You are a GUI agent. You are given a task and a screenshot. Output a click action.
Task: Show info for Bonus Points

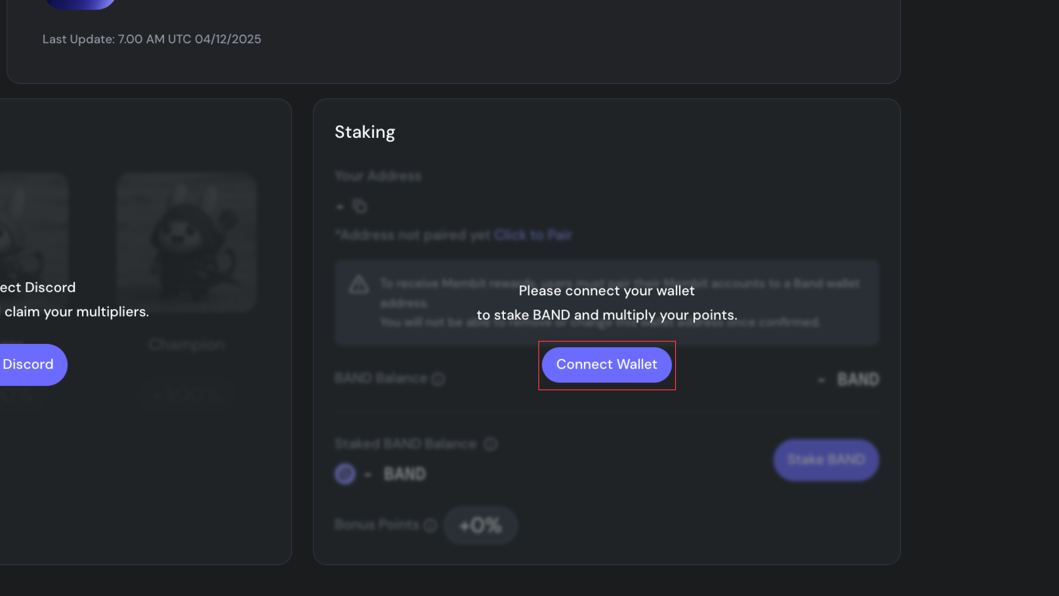point(430,525)
